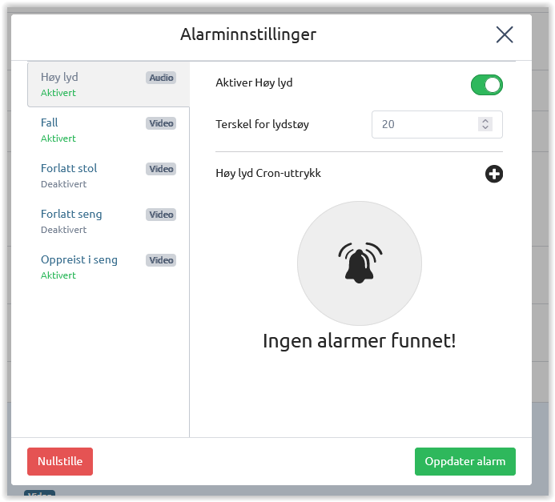555x502 pixels.
Task: Toggle the Aktiver Høy lyd switch
Action: (x=487, y=85)
